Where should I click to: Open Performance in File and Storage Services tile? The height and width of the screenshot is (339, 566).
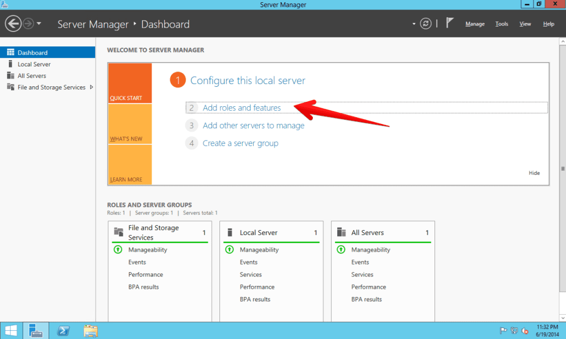click(145, 274)
